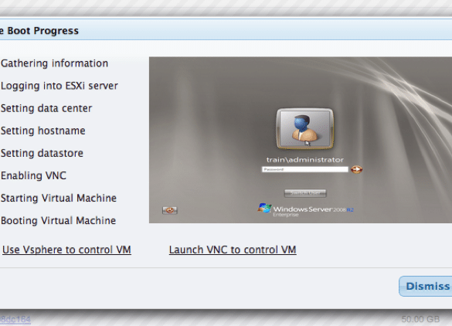Viewport: 452px width, 326px height.
Task: Select 'Setting data center' step
Action: pyautogui.click(x=46, y=108)
